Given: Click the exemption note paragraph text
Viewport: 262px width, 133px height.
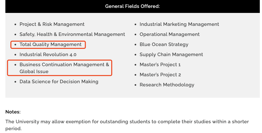Looking at the screenshot, I should [x=127, y=125].
